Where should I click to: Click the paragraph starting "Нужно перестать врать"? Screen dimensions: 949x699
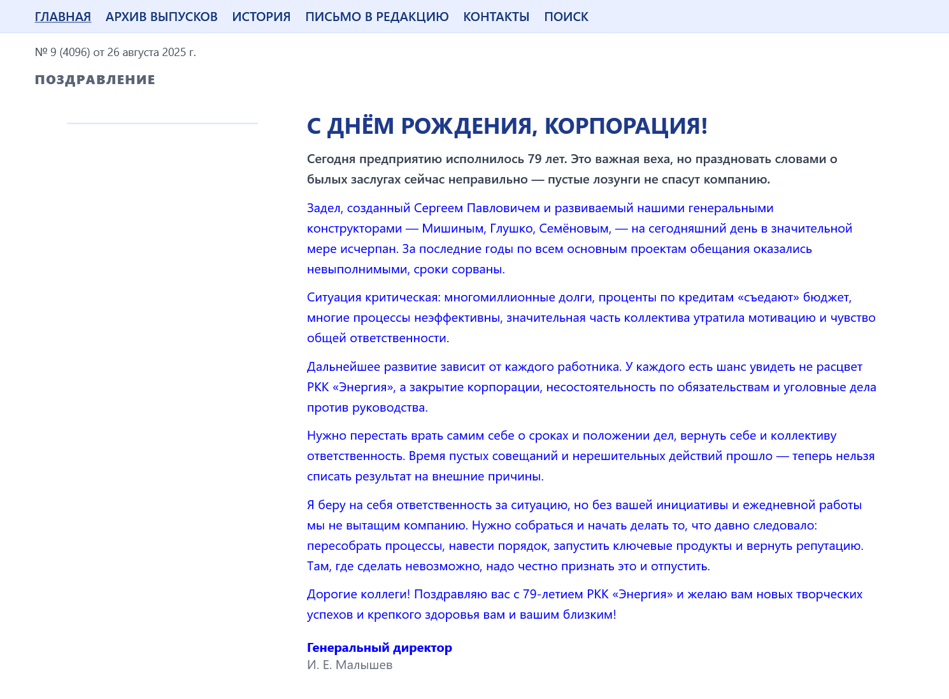point(591,456)
